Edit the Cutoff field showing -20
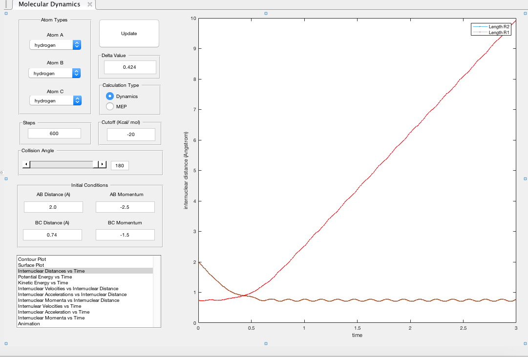This screenshot has width=528, height=357. pyautogui.click(x=131, y=134)
